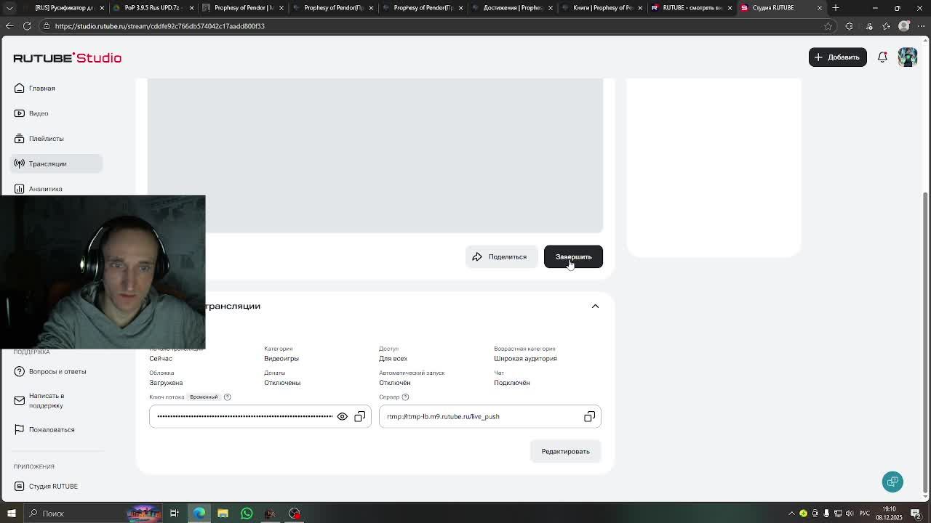931x523 pixels.
Task: End the stream with Завершить button
Action: point(573,256)
